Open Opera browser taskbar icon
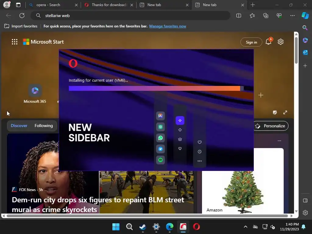Viewport: 312px width, 234px height. click(197, 227)
